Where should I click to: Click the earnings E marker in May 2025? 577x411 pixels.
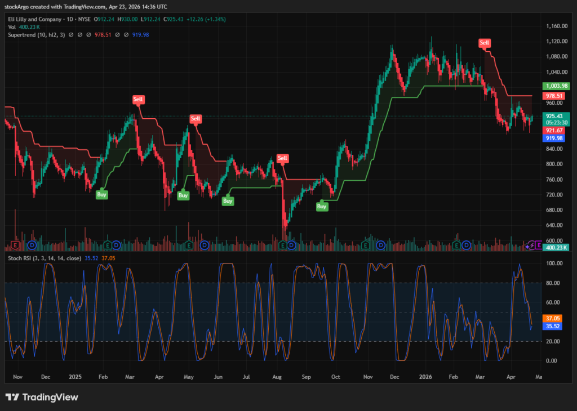click(189, 245)
